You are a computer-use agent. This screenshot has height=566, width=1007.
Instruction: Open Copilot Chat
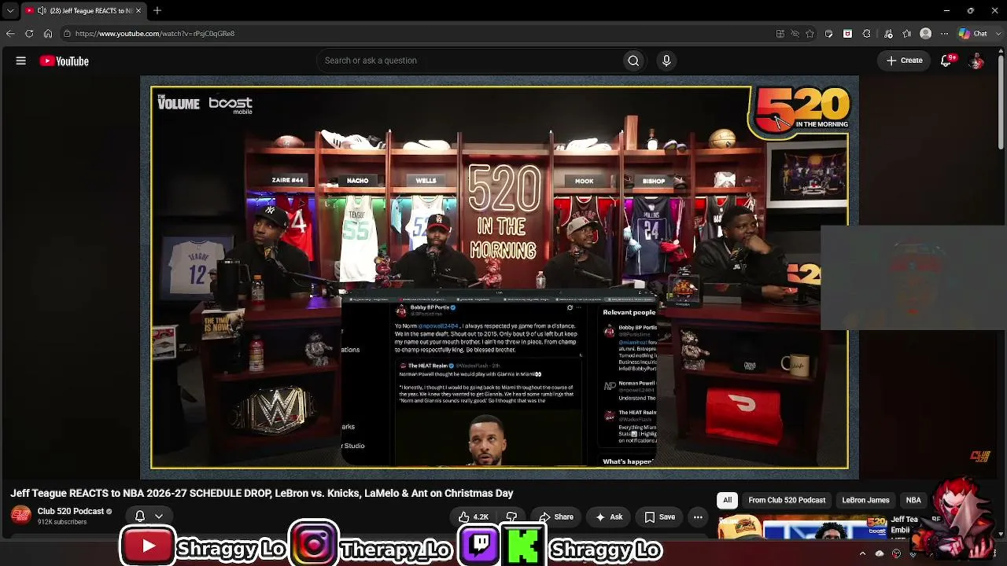click(x=972, y=34)
